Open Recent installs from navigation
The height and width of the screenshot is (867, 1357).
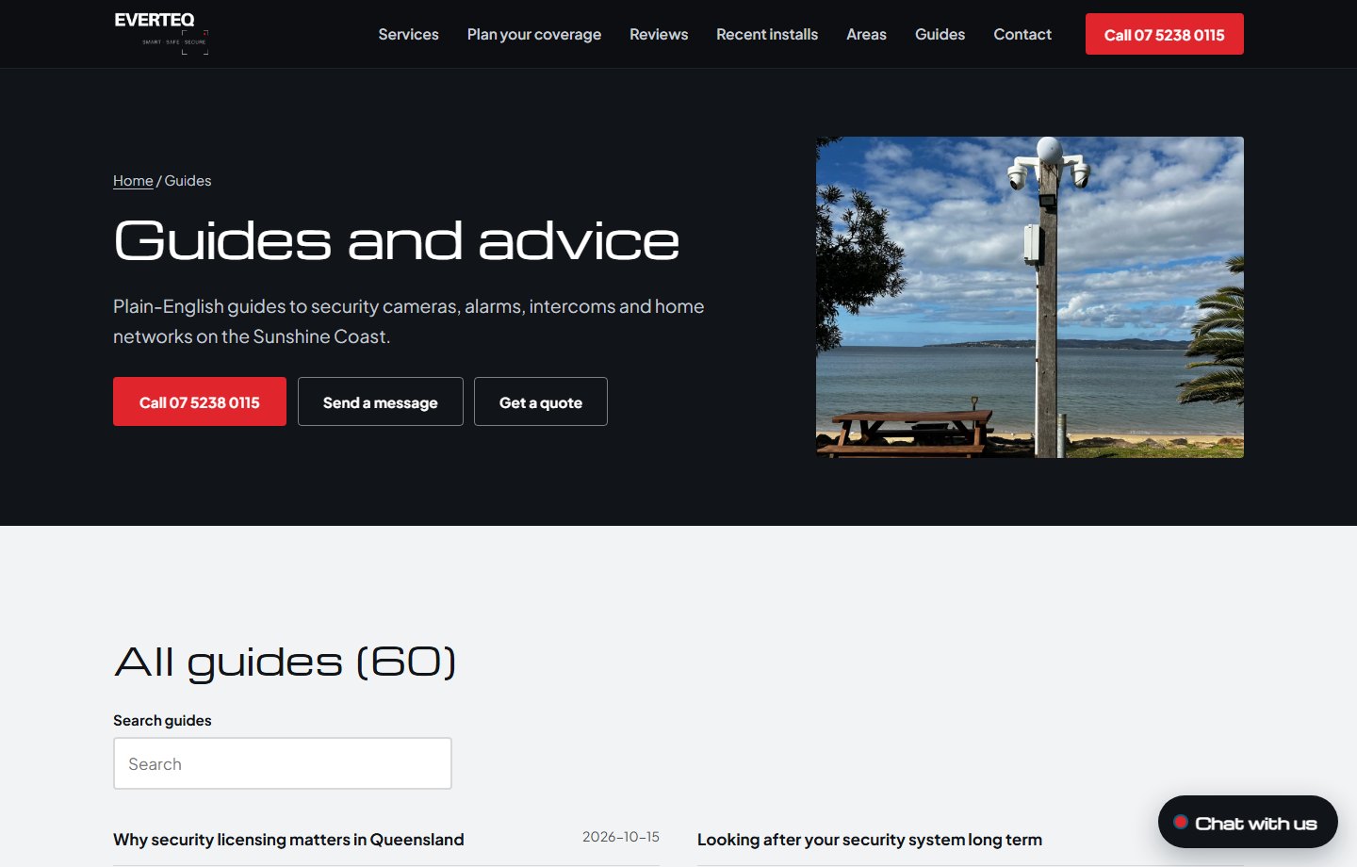pyautogui.click(x=767, y=34)
